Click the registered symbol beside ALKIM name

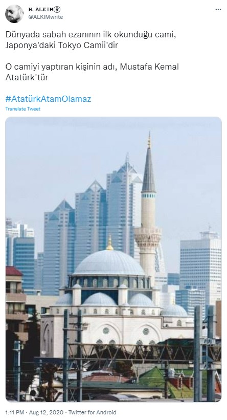(x=57, y=10)
